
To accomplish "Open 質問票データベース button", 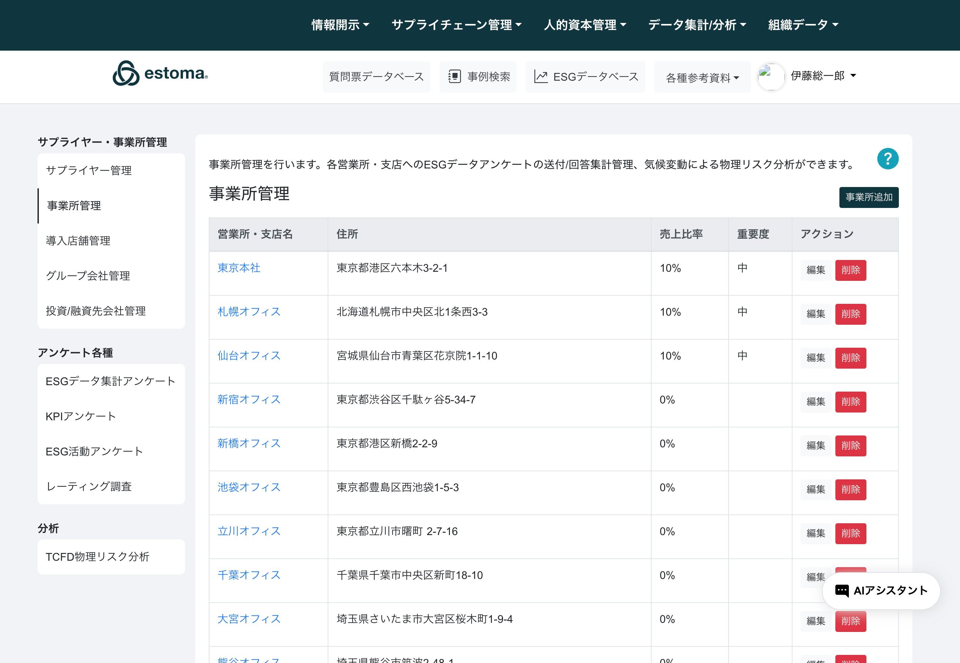I will [376, 77].
